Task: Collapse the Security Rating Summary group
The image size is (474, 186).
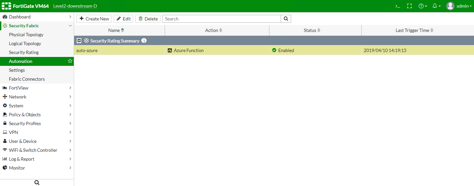Action: (79, 41)
